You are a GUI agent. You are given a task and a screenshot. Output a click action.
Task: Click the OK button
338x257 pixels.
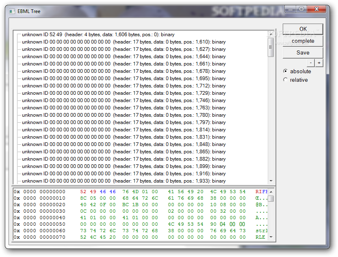click(303, 29)
